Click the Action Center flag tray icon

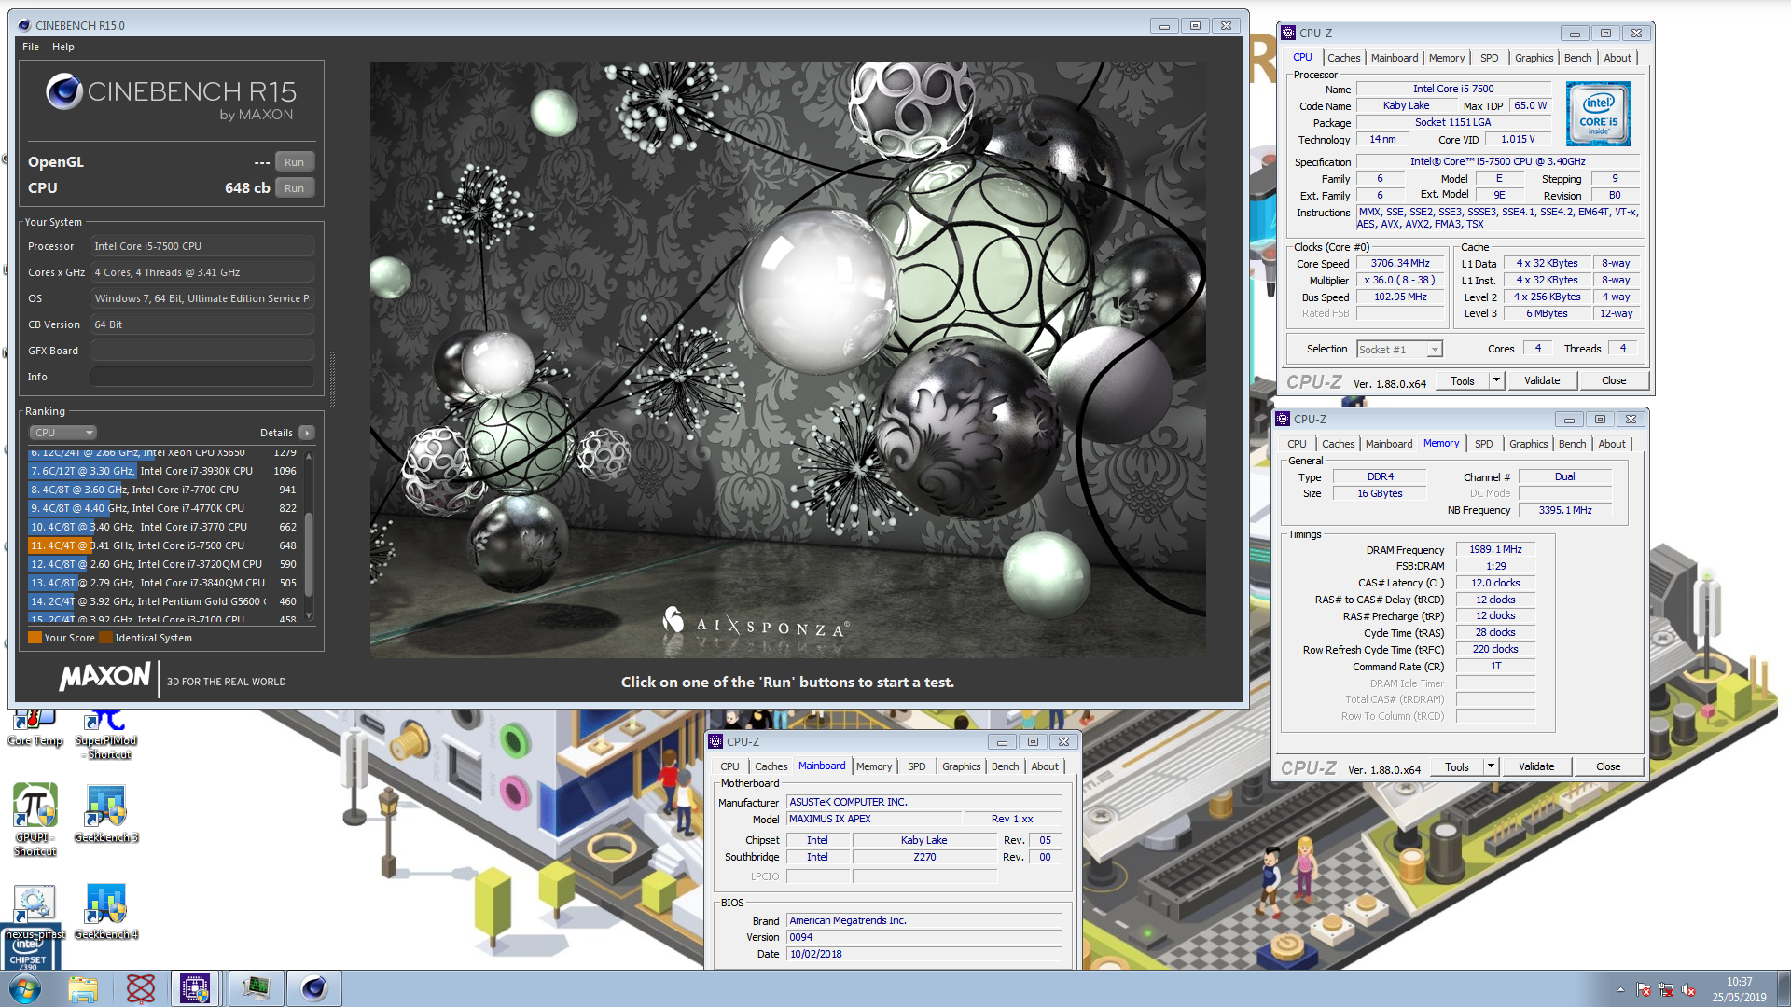[1644, 989]
